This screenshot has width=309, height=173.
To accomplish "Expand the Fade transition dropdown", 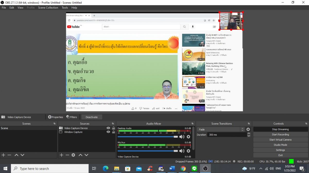I will pos(242,129).
